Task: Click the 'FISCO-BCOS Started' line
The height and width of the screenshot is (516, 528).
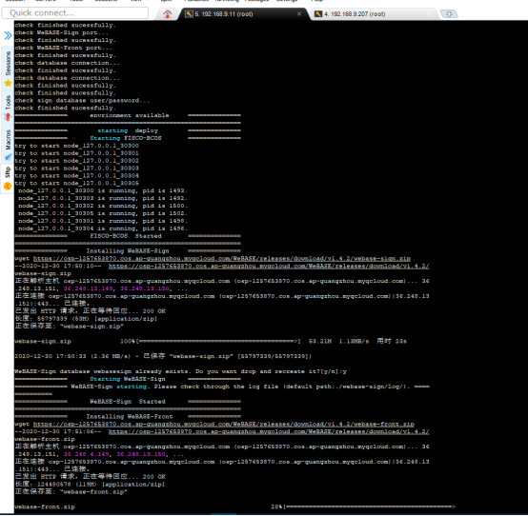Action: [126, 236]
